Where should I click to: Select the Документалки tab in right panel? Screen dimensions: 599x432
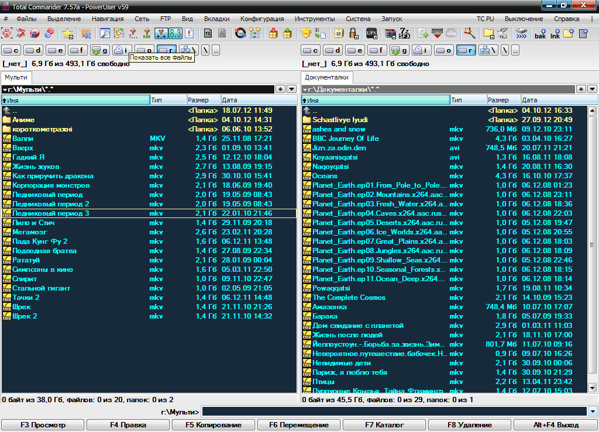326,77
